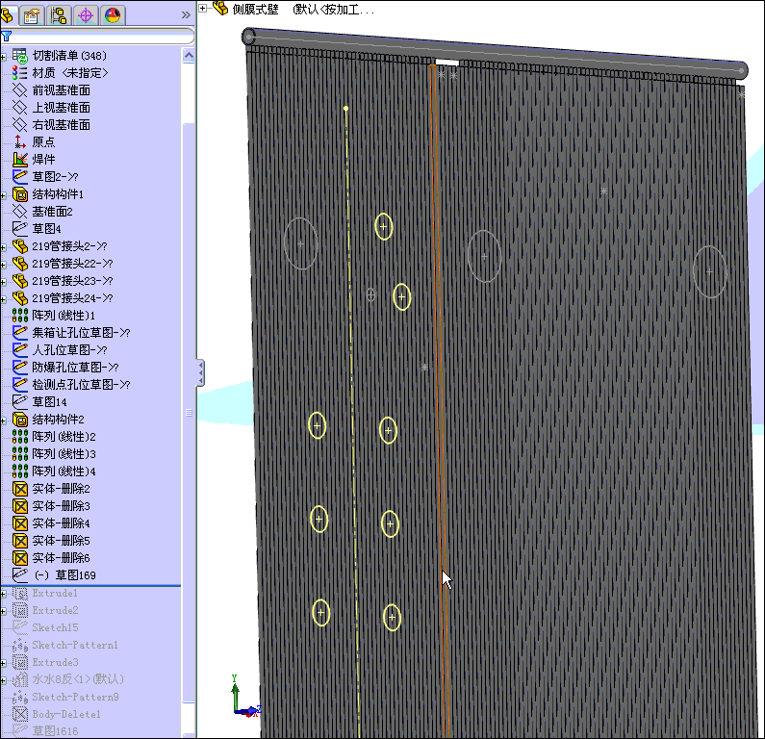
Task: Switch to the PropertyManager tab
Action: [32, 15]
